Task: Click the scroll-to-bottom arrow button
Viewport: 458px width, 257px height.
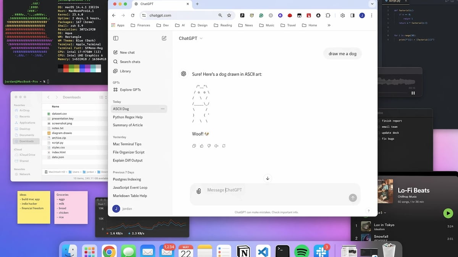Action: point(268,178)
